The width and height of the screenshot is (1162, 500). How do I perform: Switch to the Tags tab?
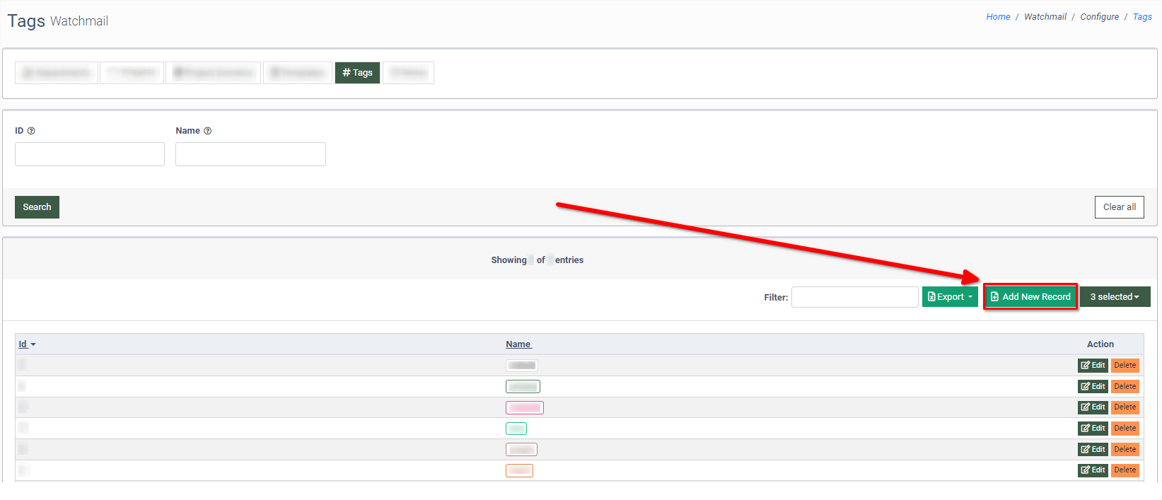[x=357, y=73]
